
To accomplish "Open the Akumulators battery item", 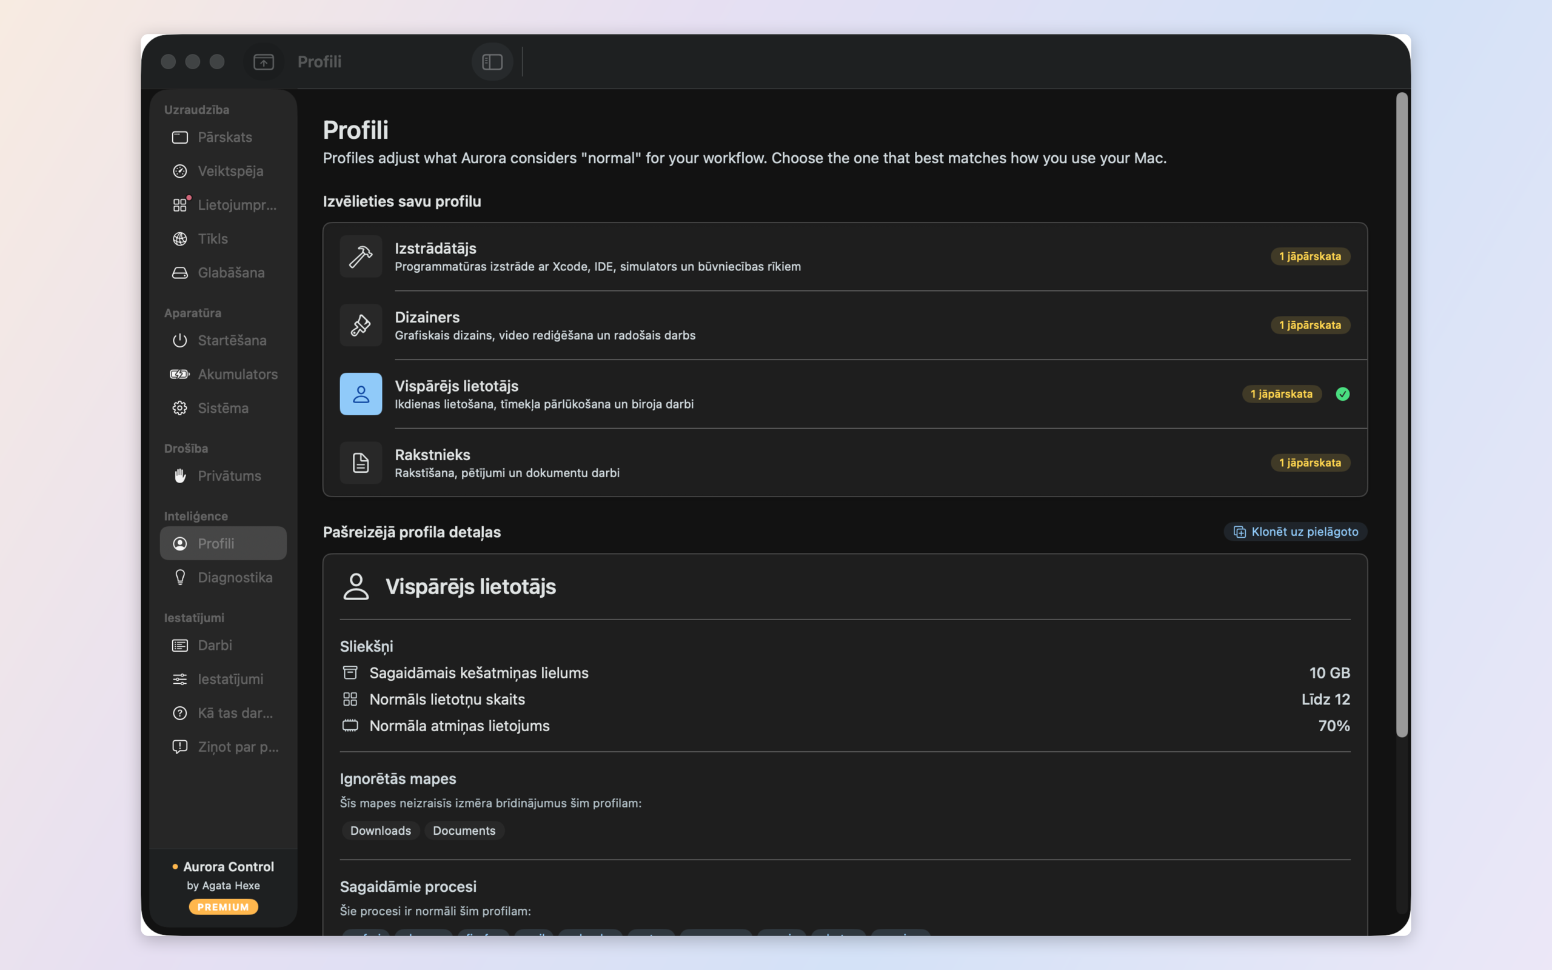I will (x=223, y=374).
